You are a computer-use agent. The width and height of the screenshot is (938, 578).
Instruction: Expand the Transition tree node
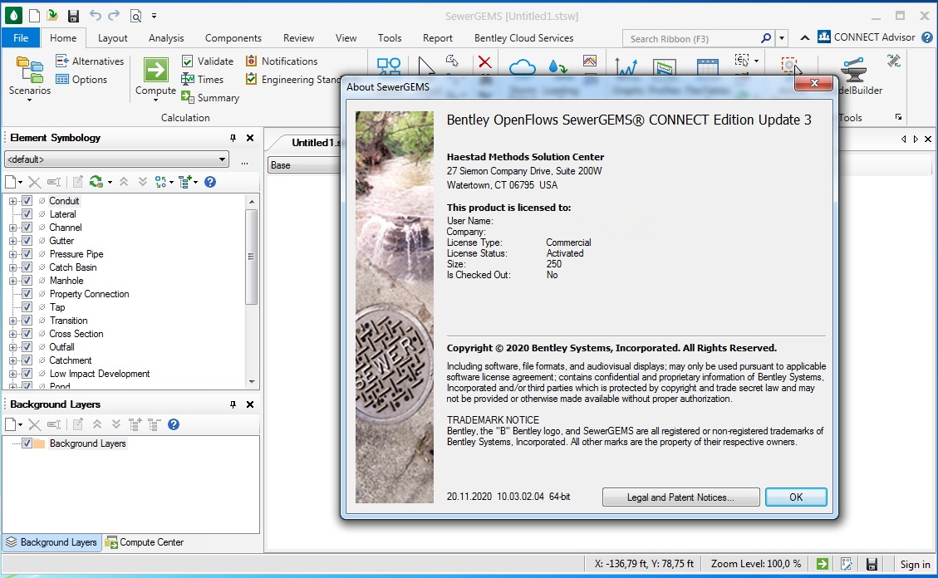click(x=12, y=321)
